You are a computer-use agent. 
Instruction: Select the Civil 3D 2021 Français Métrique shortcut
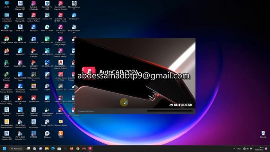click(x=7, y=100)
